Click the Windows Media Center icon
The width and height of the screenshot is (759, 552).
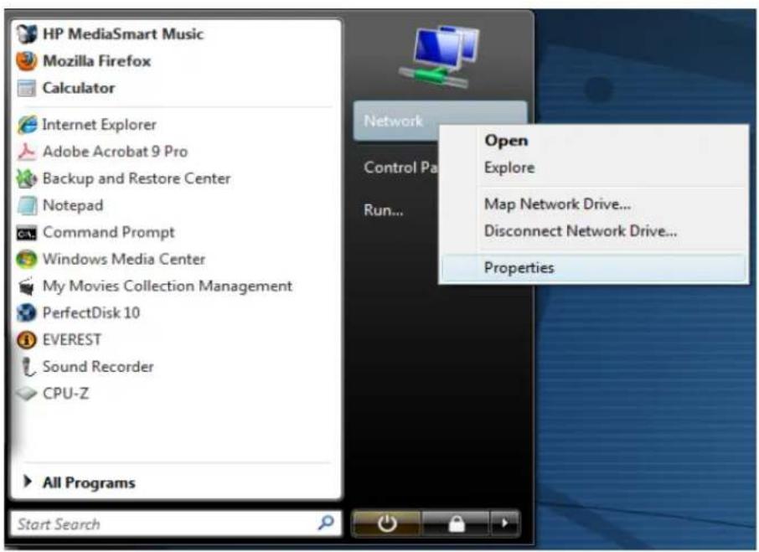27,260
